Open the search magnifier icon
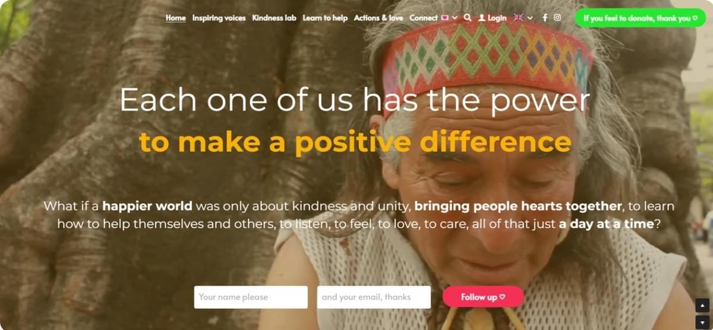Viewport: 713px width, 330px height. pyautogui.click(x=468, y=18)
